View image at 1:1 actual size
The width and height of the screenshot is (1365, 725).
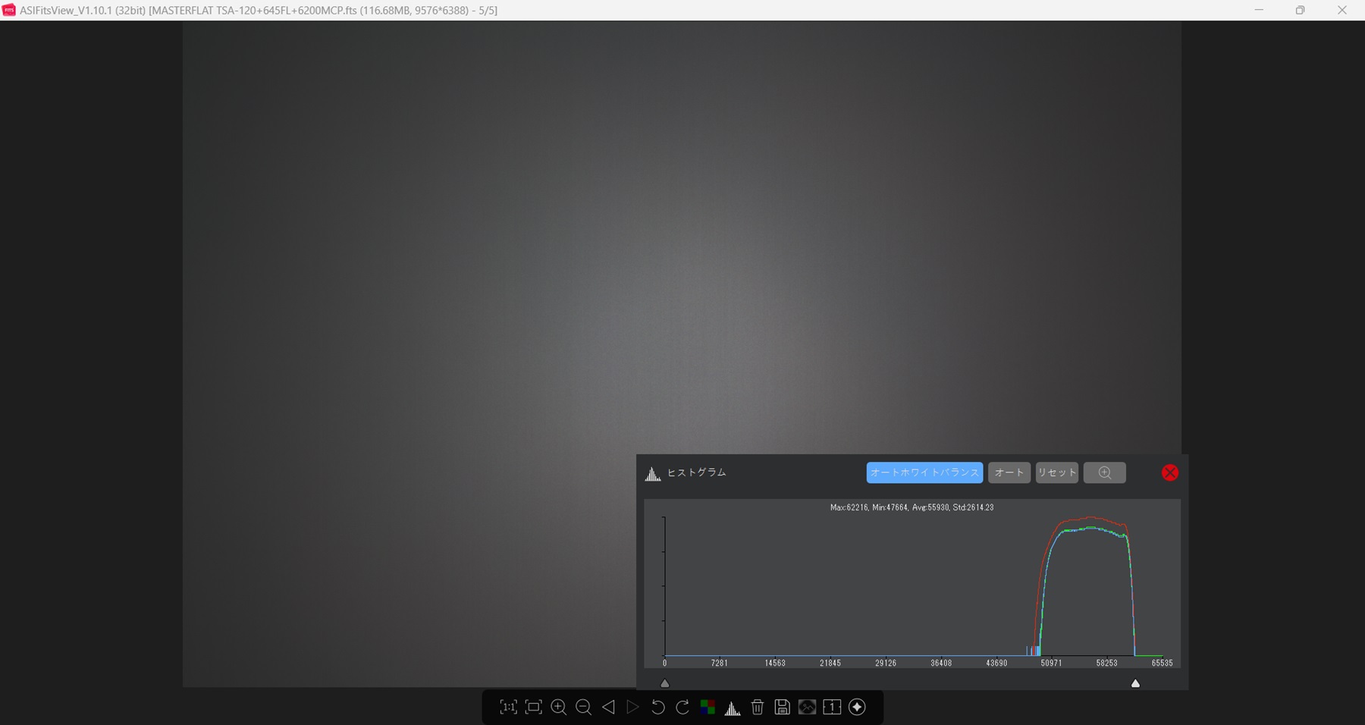[x=508, y=707]
